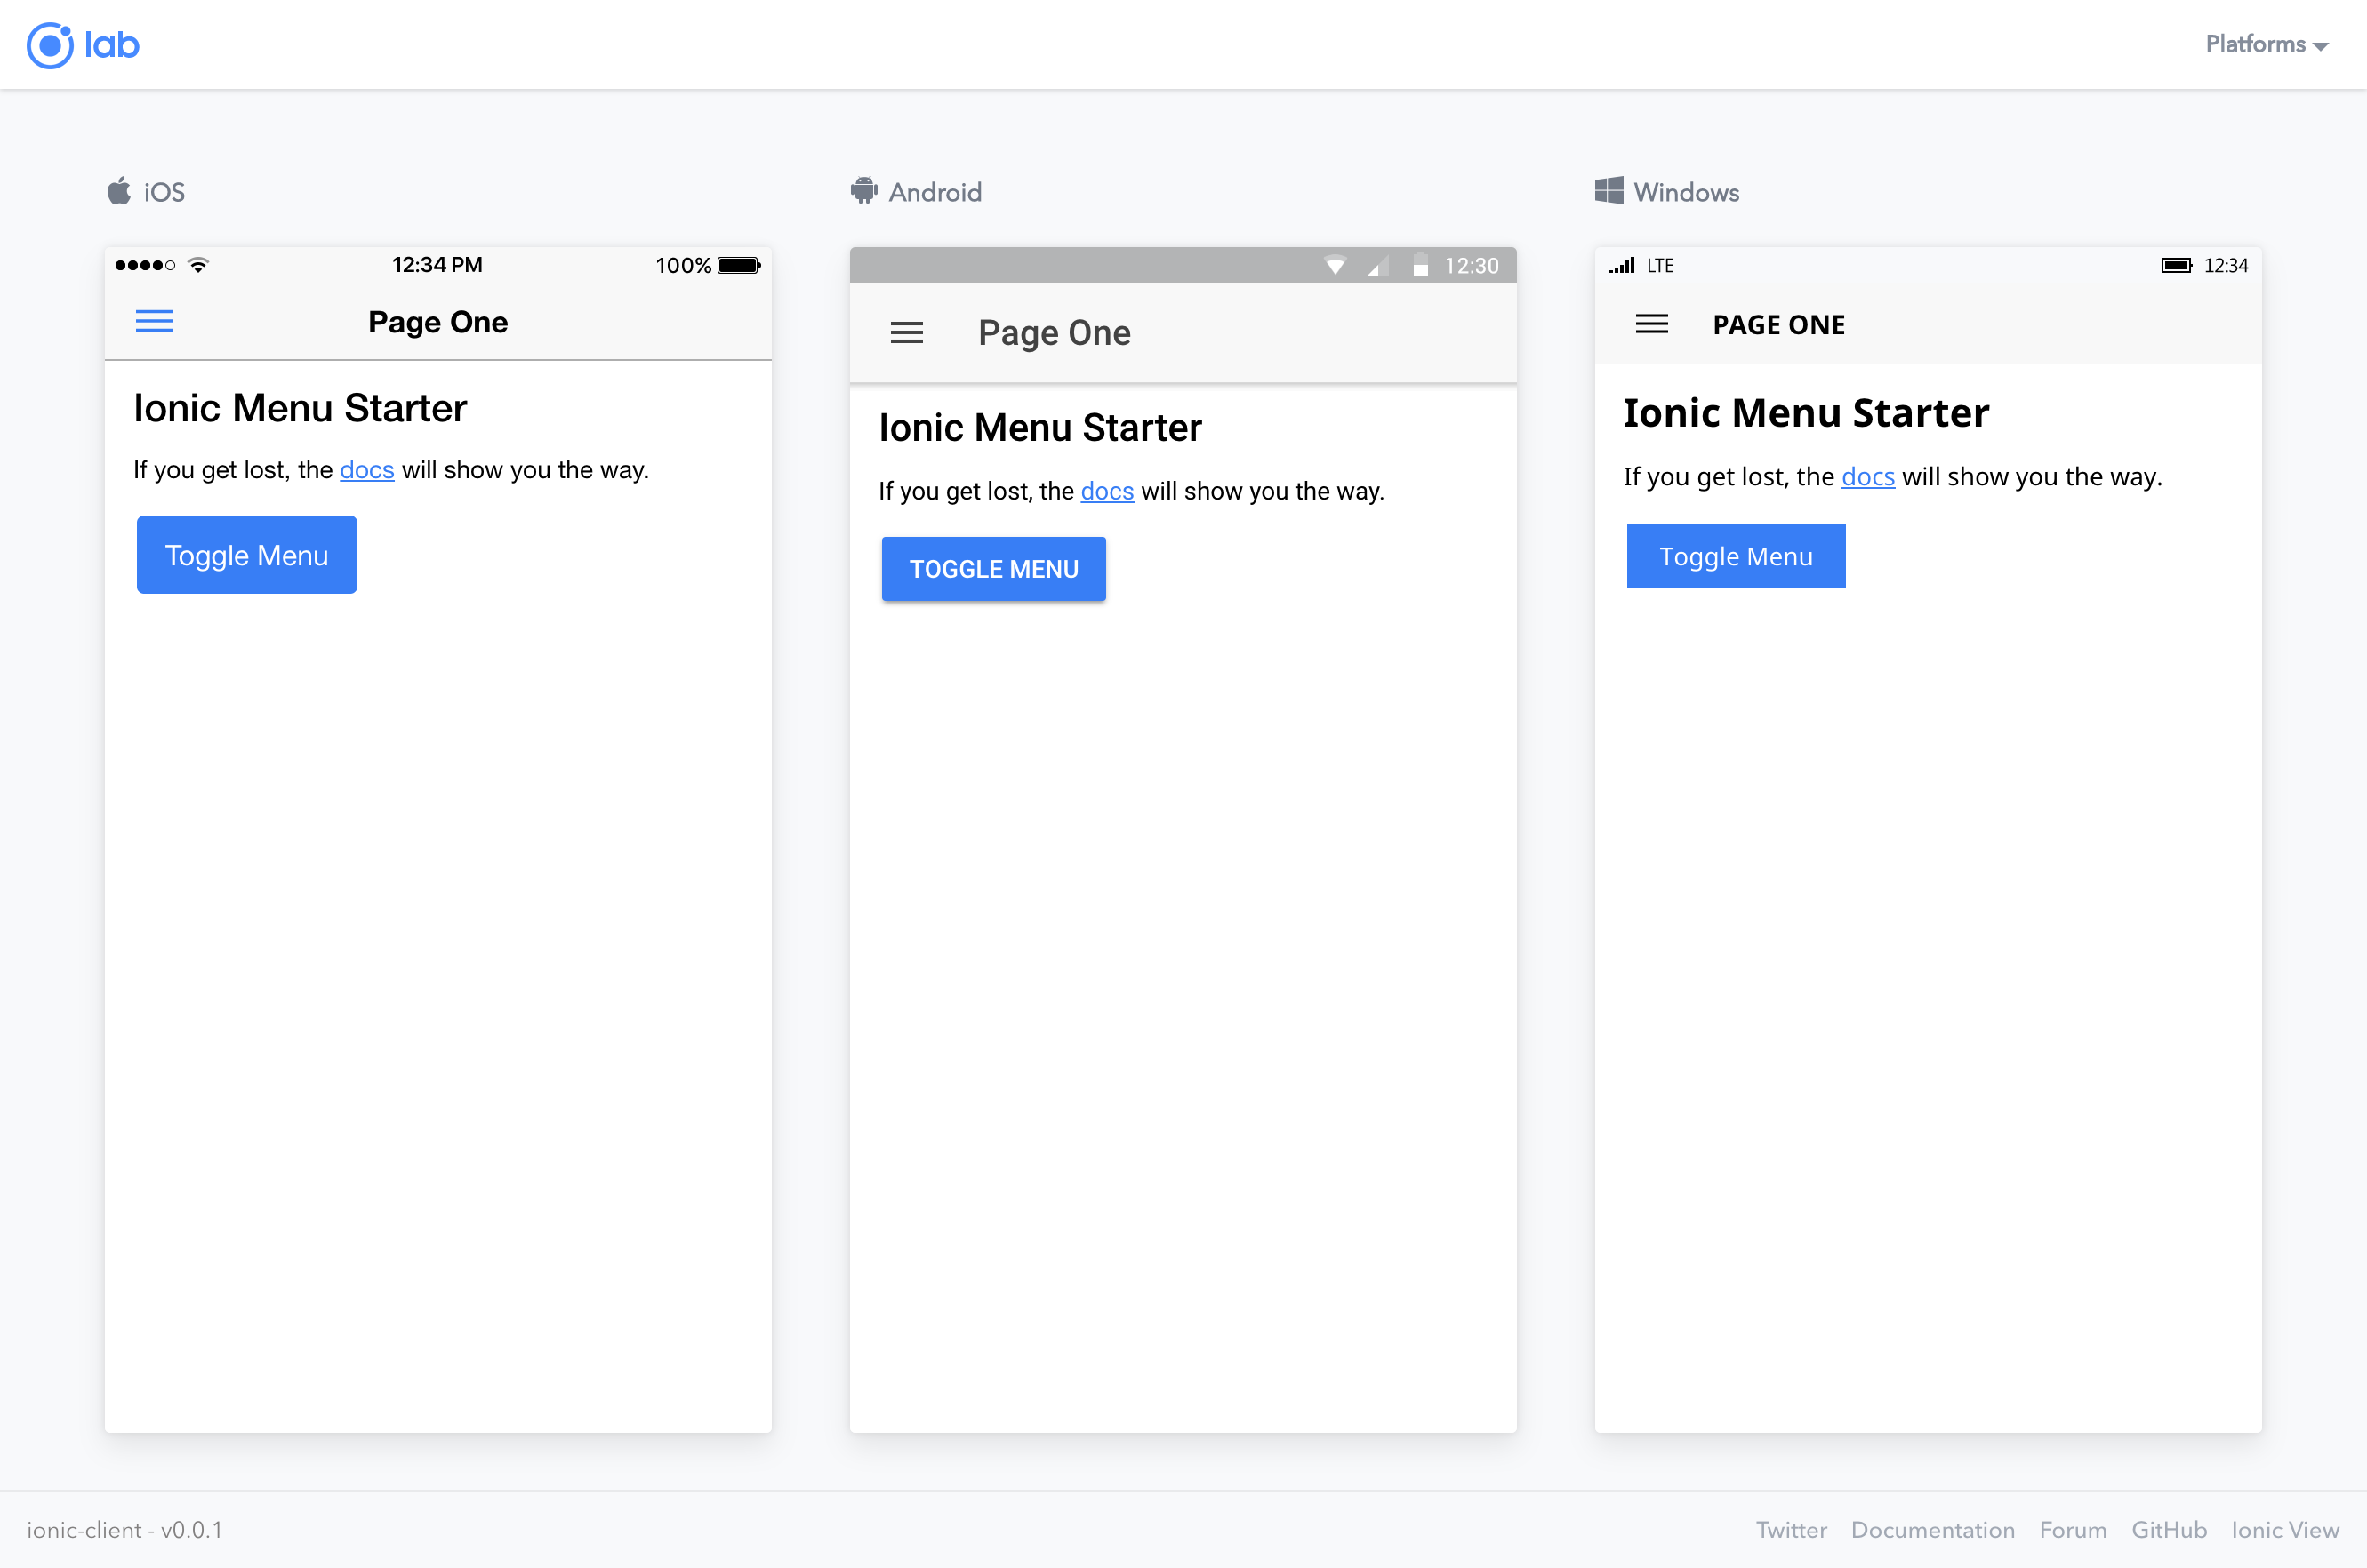Click the signal bars in the Windows status bar
This screenshot has height=1568, width=2367.
1622,266
